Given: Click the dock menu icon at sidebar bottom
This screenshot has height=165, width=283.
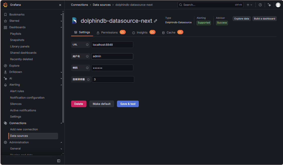Looking at the screenshot, I should pyautogui.click(x=59, y=161).
